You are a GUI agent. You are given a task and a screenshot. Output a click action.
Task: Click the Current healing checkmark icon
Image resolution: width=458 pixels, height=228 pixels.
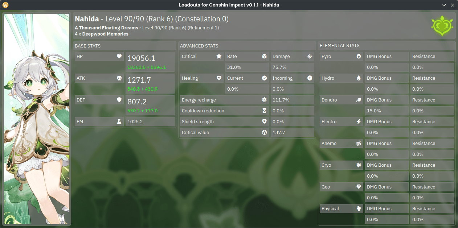[x=264, y=78]
